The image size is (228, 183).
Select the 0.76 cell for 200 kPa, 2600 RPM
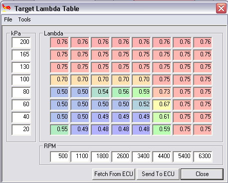pyautogui.click(x=121, y=42)
